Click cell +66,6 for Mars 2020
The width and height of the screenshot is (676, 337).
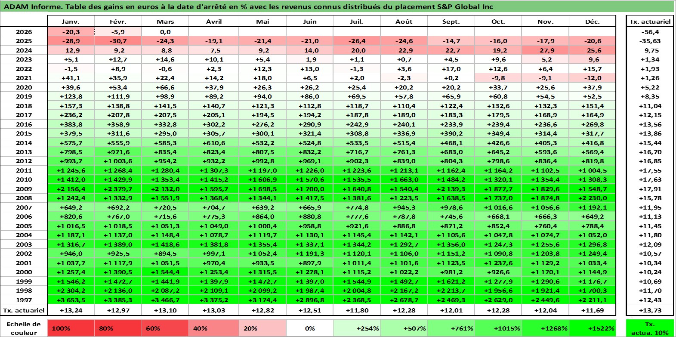pyautogui.click(x=165, y=87)
